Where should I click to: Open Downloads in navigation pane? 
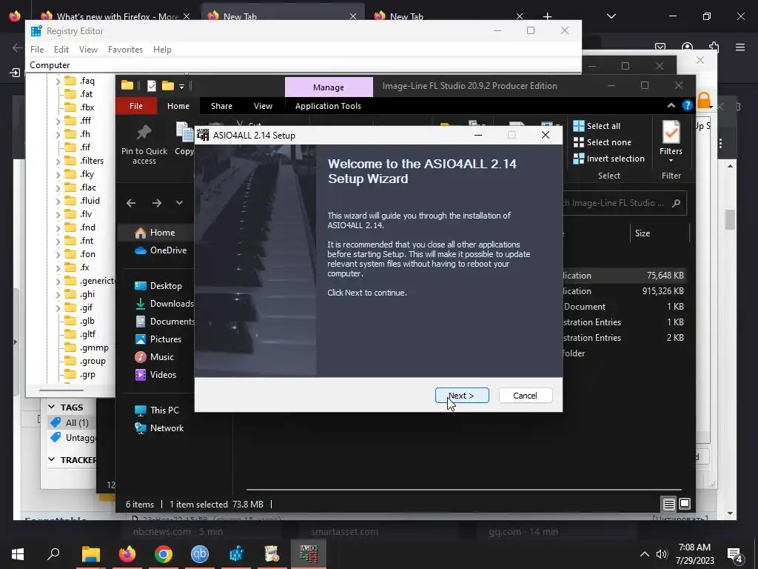[x=164, y=303]
